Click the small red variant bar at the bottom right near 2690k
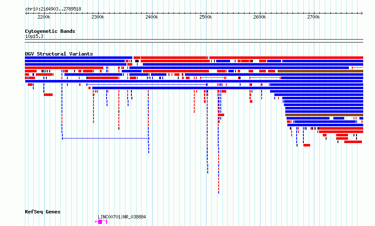Image resolution: width=375 pixels, height=226 pixels. click(307, 145)
